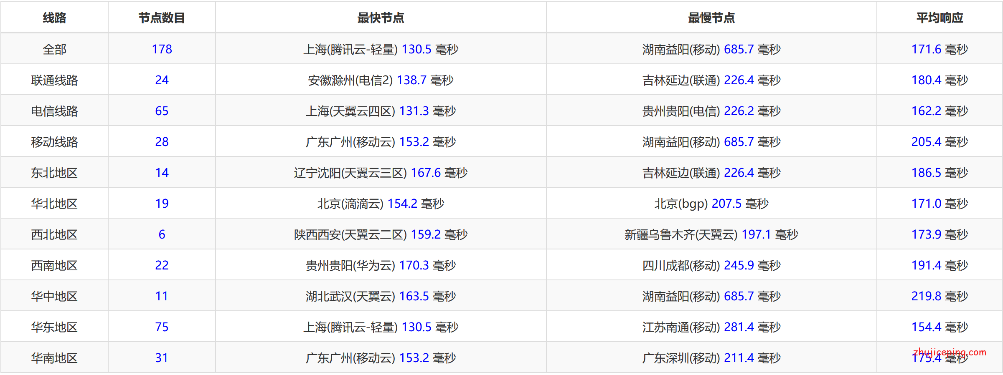Select the 华中地区 row label
Image resolution: width=1003 pixels, height=375 pixels.
pyautogui.click(x=54, y=296)
